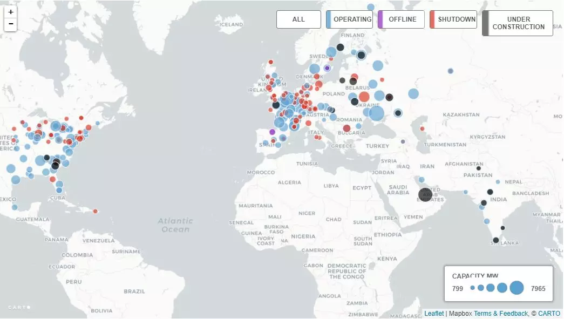Image resolution: width=564 pixels, height=319 pixels.
Task: Click large red marker in Ukraine region
Action: [x=364, y=97]
